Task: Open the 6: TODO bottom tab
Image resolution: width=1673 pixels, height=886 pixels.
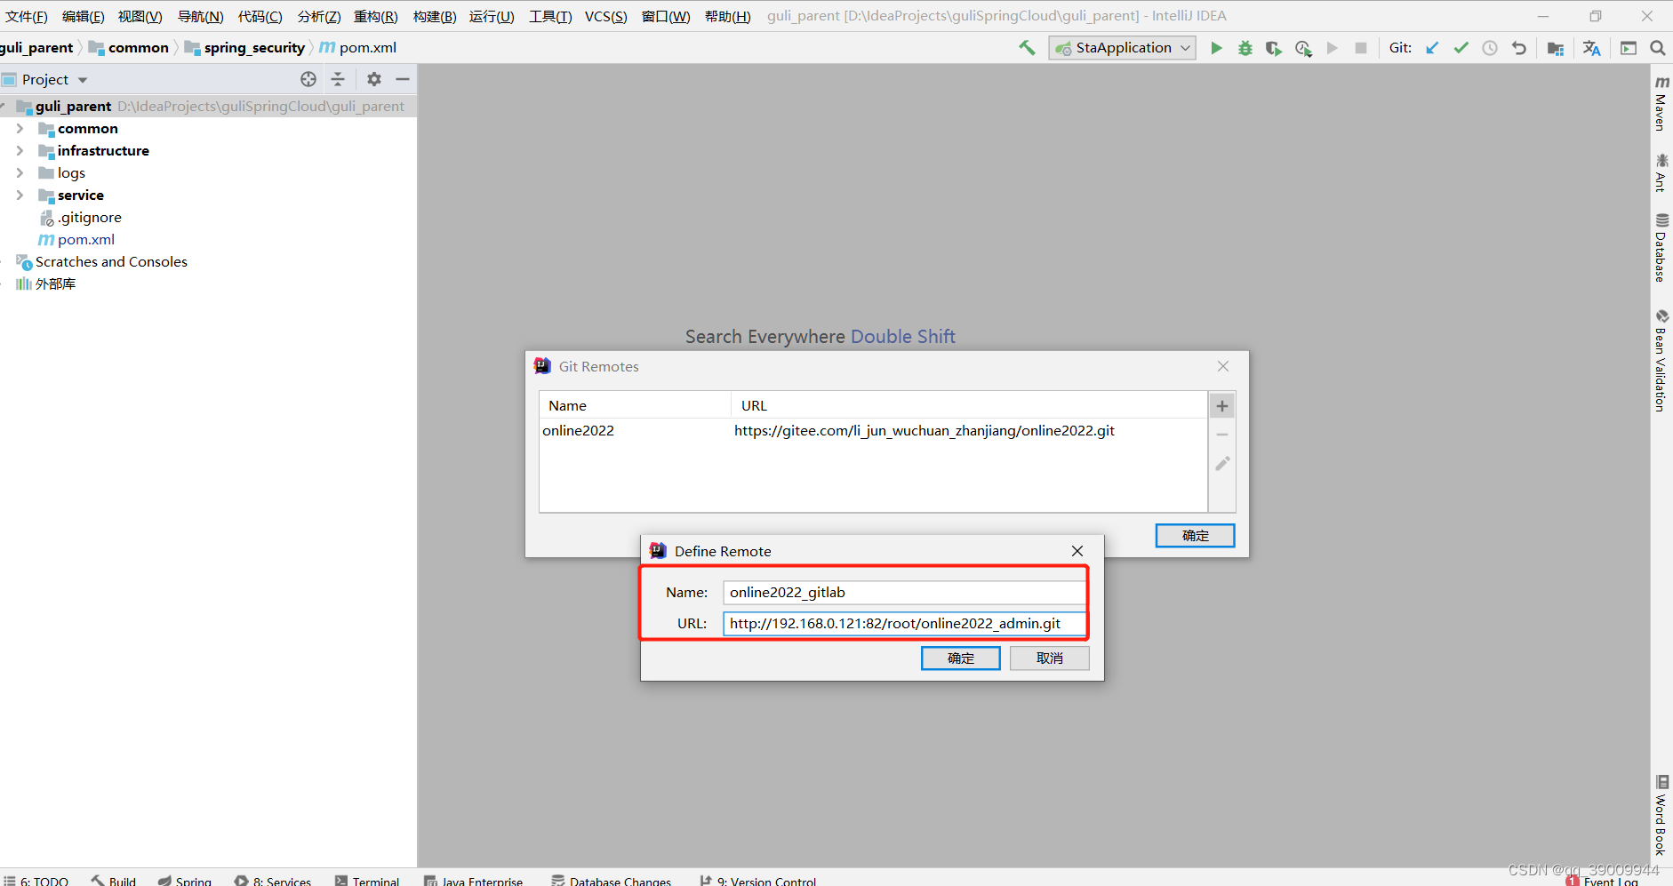Action: pos(36,881)
